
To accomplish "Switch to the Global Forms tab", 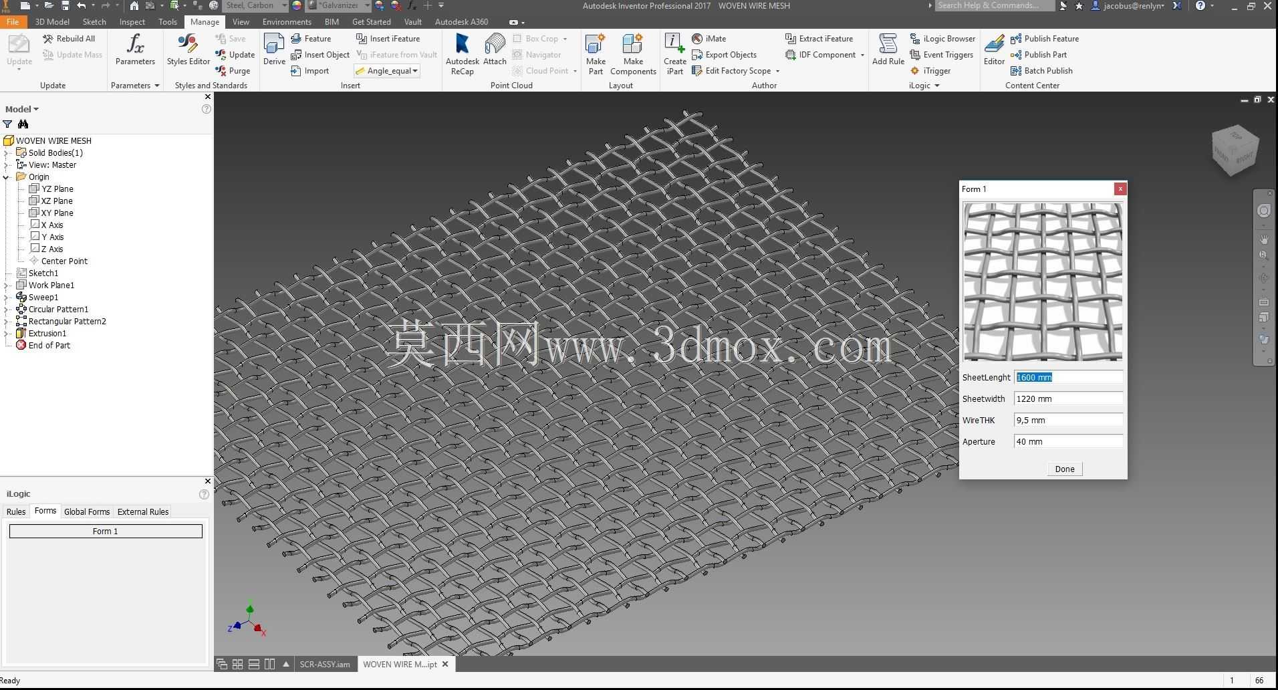I will click(87, 512).
